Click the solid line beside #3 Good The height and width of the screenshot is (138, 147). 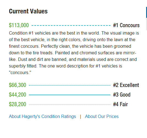coord(70,95)
